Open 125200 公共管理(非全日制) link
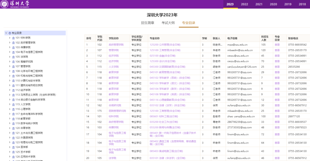Viewport: 310px width, 161px height. click(x=165, y=45)
